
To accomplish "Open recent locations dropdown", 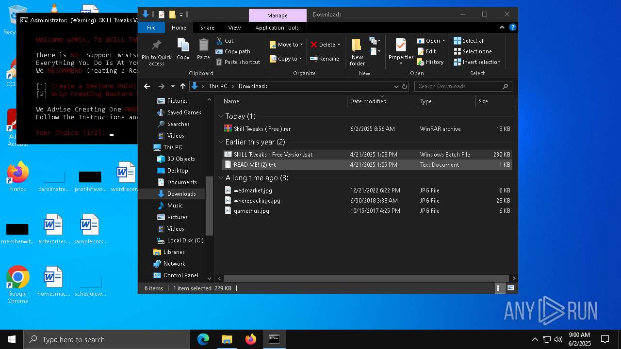I will tap(173, 86).
